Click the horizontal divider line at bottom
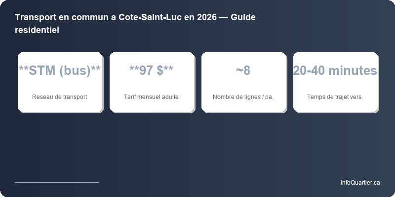 click(57, 182)
